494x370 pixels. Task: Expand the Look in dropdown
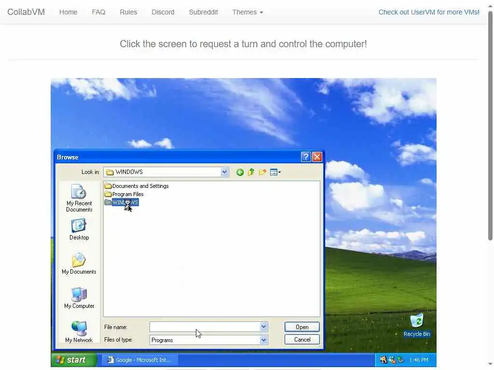tap(224, 172)
